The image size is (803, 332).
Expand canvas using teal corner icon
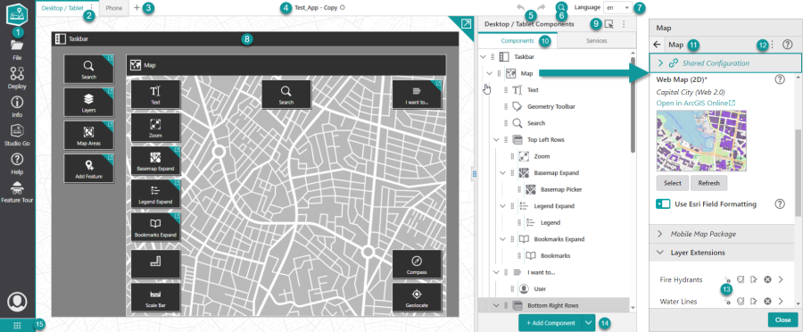466,23
